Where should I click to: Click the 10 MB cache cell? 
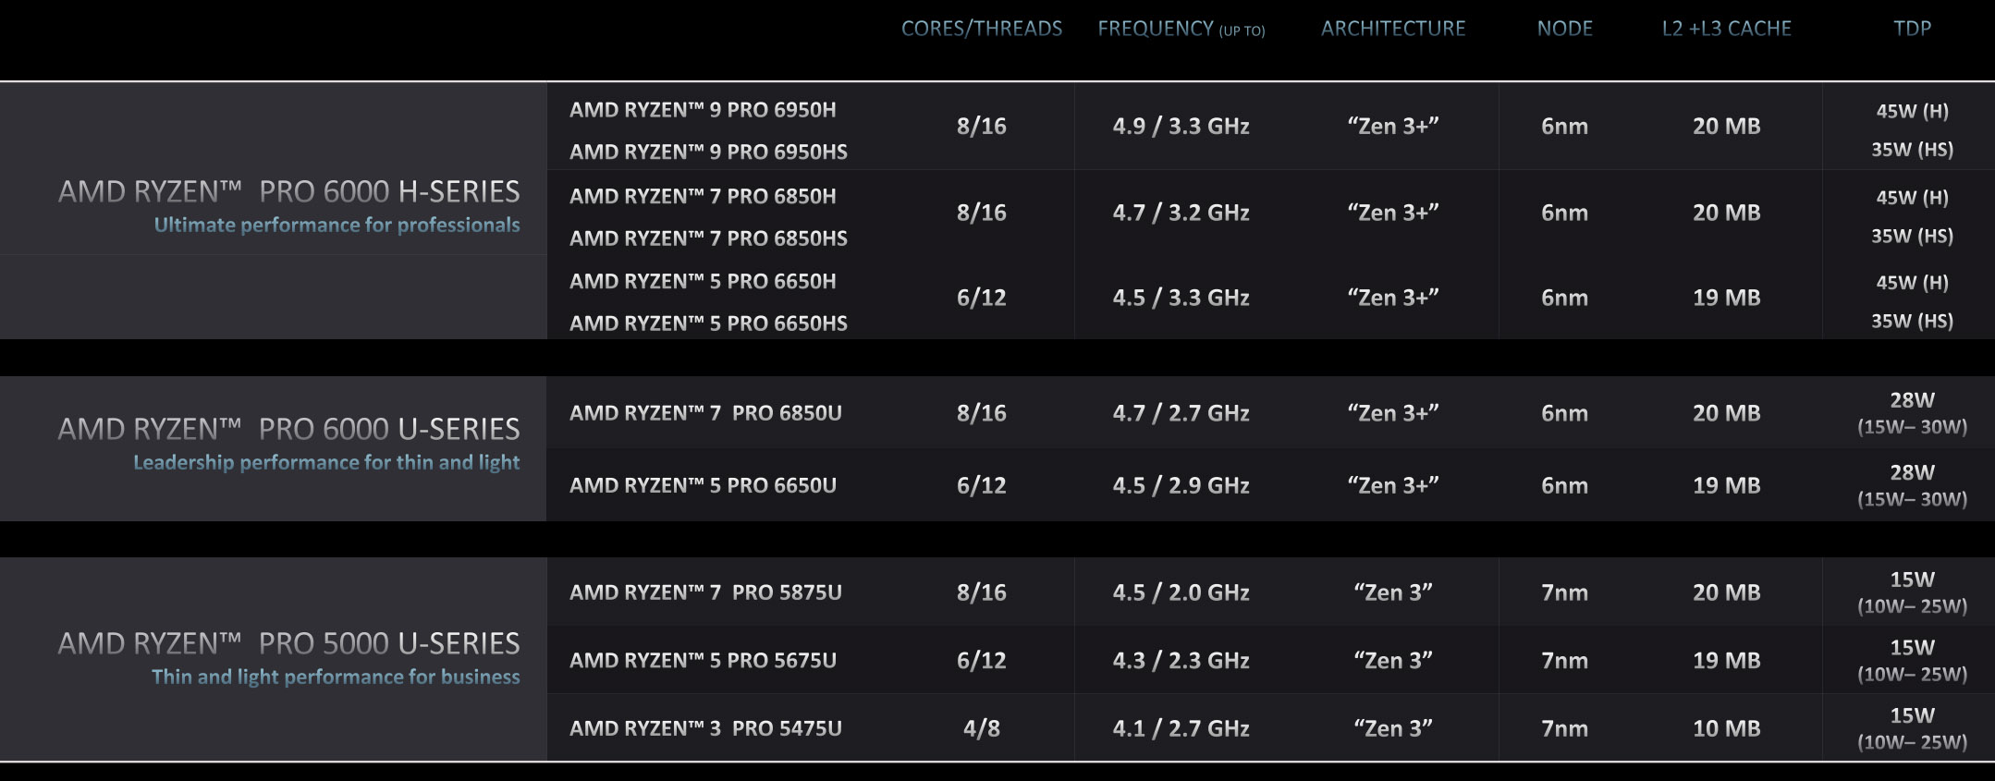pos(1726,728)
